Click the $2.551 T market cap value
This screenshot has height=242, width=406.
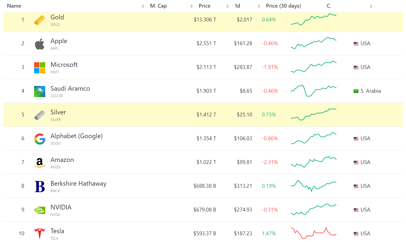point(206,43)
